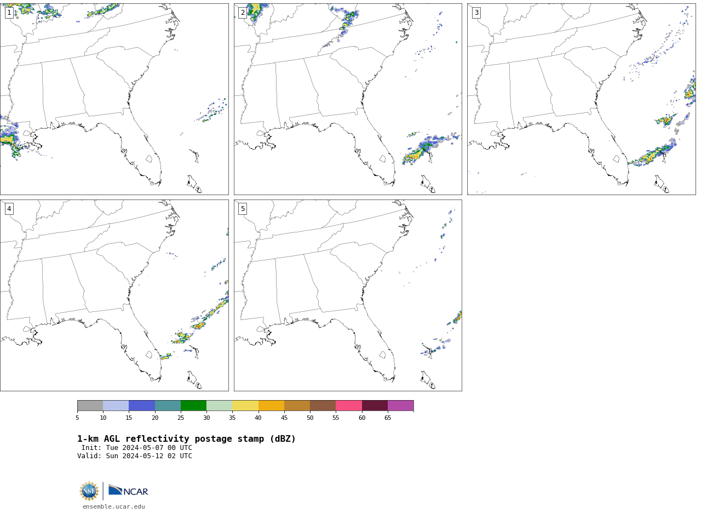Click the NSF logo icon
The image size is (701, 513).
89,491
